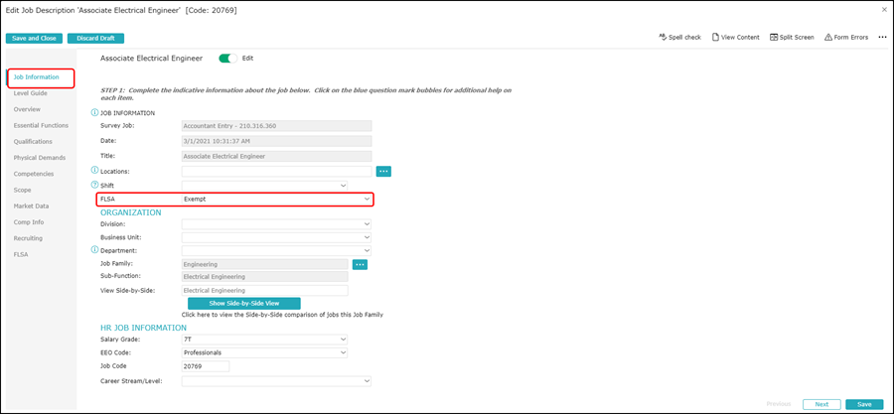This screenshot has height=414, width=894.
Task: Click the Save and Close button
Action: click(x=34, y=38)
